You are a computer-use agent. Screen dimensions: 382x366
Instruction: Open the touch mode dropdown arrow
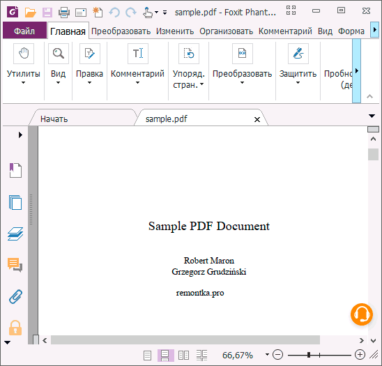[x=157, y=12]
